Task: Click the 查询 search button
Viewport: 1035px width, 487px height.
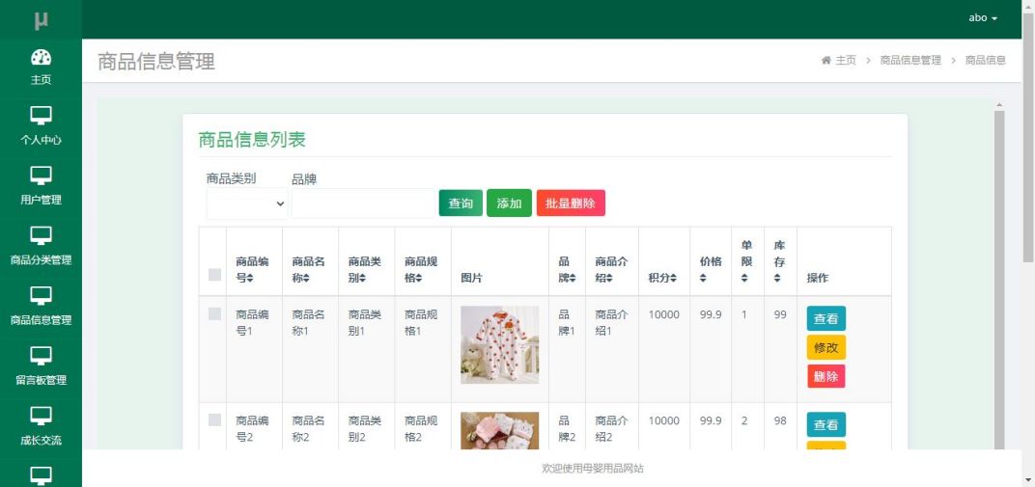Action: 461,203
